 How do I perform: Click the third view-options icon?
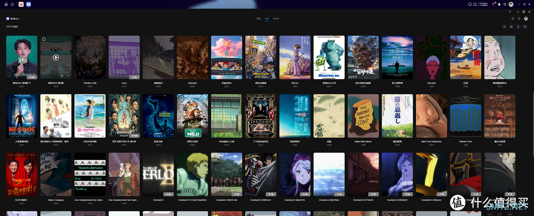click(518, 27)
